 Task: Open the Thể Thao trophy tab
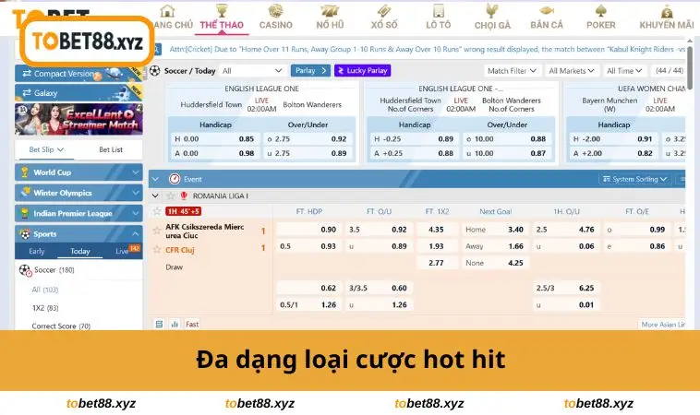point(222,17)
